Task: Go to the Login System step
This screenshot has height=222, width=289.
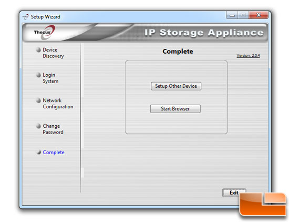Action: (x=50, y=78)
